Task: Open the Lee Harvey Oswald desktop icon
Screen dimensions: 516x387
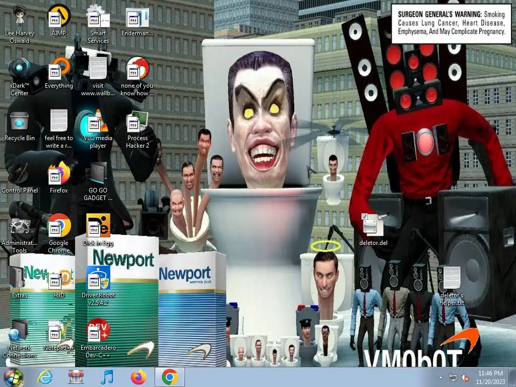Action: [20, 24]
